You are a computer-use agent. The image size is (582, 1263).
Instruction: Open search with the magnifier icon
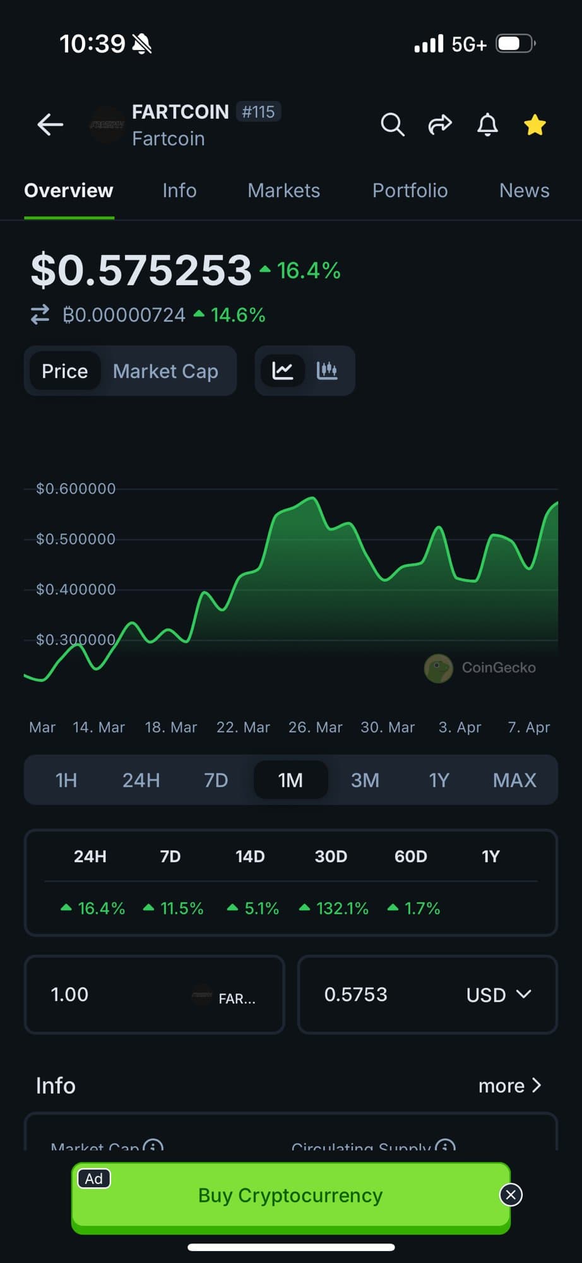pos(392,124)
